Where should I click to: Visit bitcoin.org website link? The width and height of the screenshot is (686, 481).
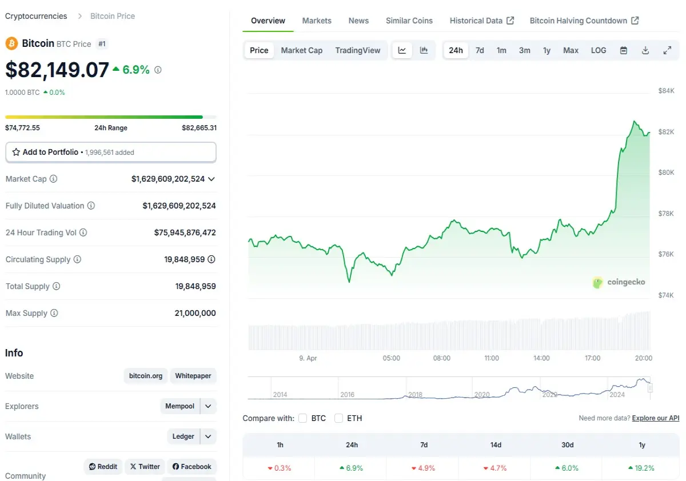click(x=146, y=376)
